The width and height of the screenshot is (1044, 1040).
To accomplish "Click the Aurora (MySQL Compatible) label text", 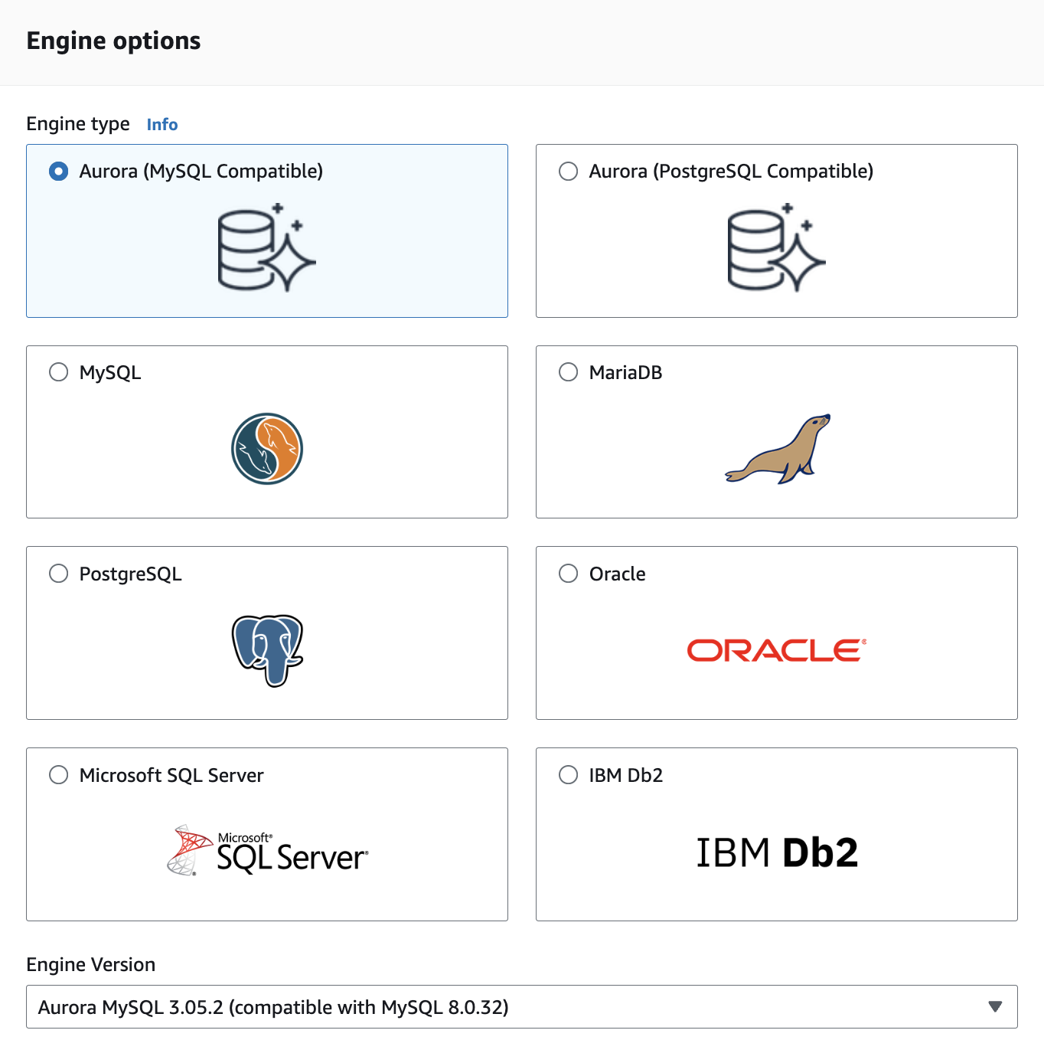I will (x=201, y=171).
